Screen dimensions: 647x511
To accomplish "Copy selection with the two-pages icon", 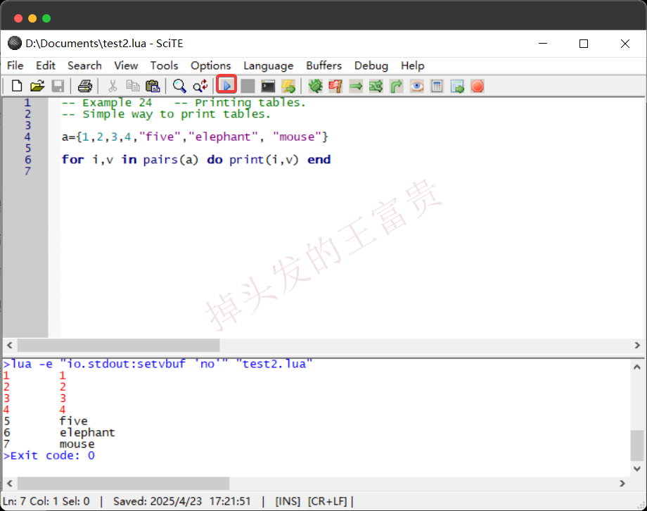I will tap(132, 86).
